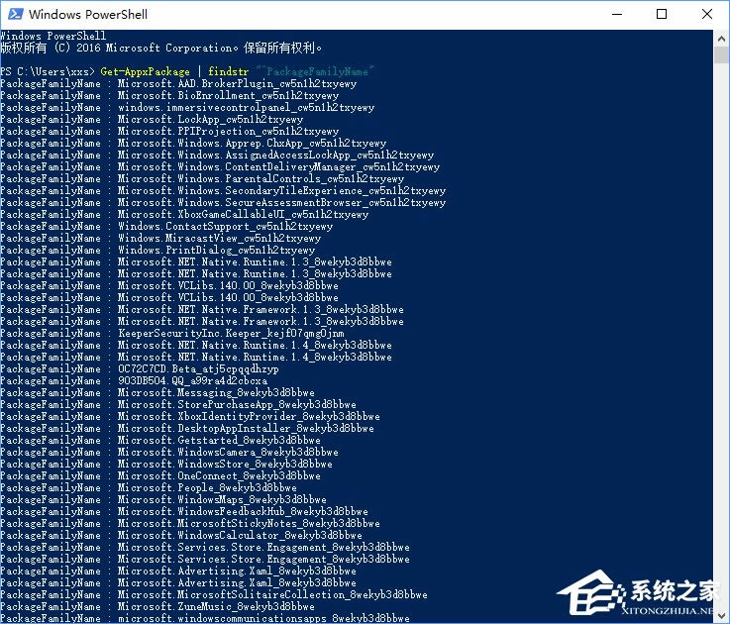
Task: Select the 0C72C7CD.Beta_atj5cpqqdhzyp line
Action: (x=140, y=368)
